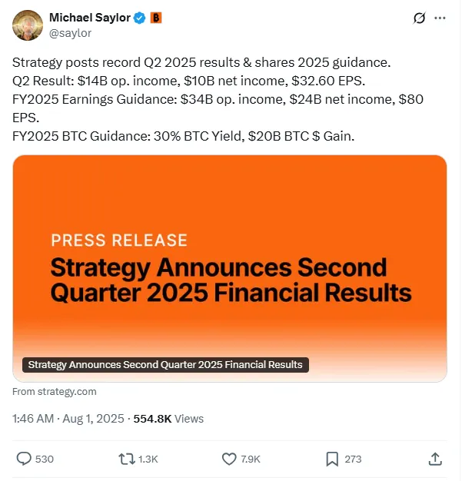Reply to the post via comment icon
The width and height of the screenshot is (462, 481).
[25, 459]
